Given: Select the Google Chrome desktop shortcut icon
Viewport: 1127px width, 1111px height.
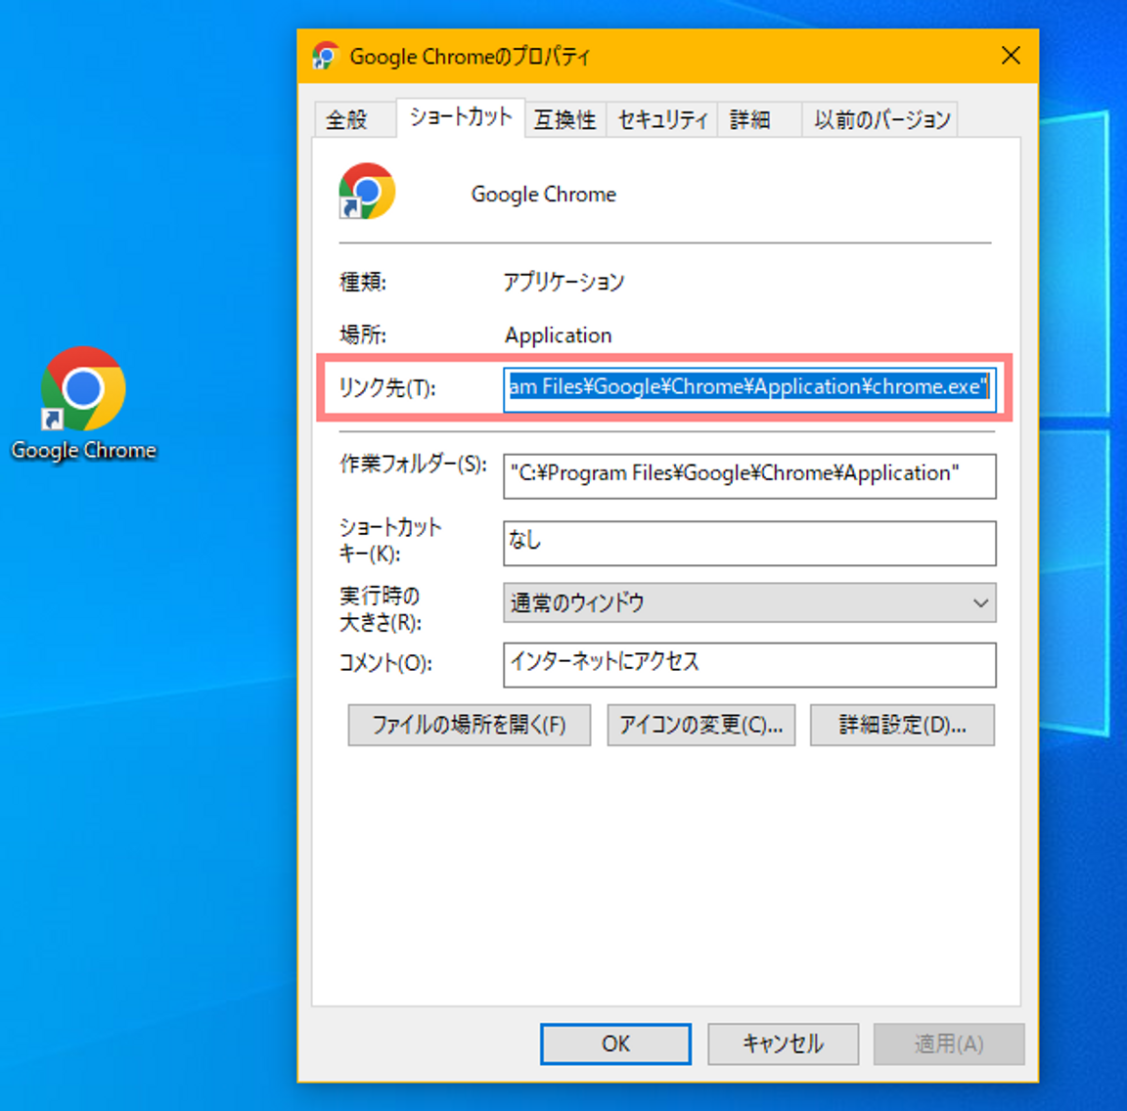Looking at the screenshot, I should [x=83, y=389].
